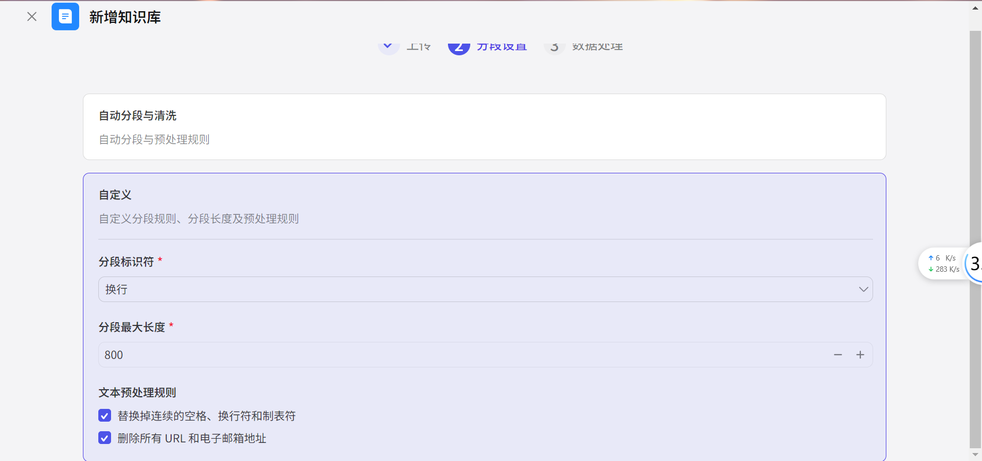Uncheck 替换掉连续的空格、换行符和制表符 checkbox

pyautogui.click(x=105, y=416)
